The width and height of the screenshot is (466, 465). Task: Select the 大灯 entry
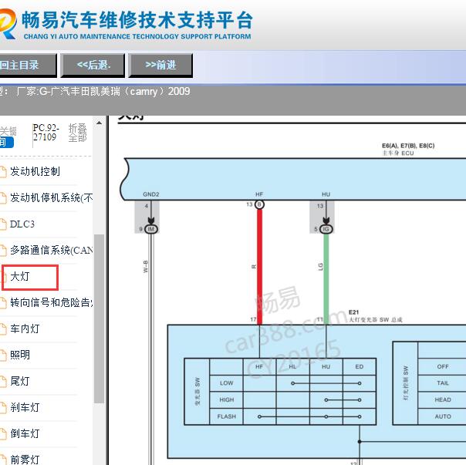click(19, 276)
